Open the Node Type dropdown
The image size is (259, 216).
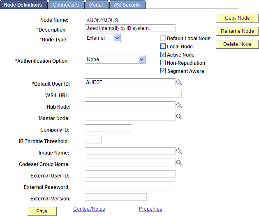pyautogui.click(x=117, y=38)
